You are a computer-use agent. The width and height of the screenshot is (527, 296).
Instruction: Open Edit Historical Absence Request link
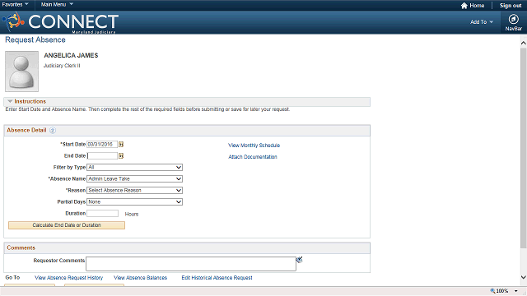217,278
